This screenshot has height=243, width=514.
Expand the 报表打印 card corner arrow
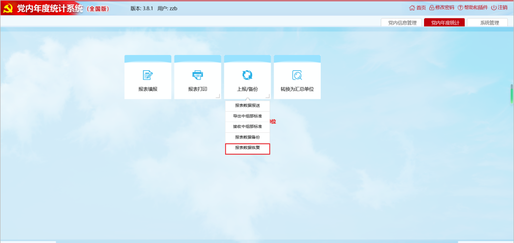coord(217,96)
